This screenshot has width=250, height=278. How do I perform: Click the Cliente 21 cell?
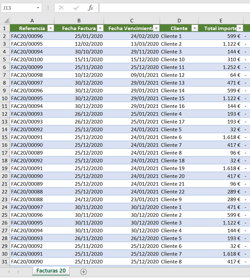[179, 184]
